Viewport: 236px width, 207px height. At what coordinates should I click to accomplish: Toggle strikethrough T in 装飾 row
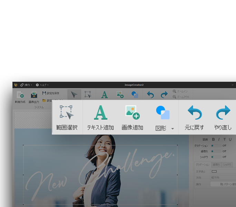click(224, 139)
